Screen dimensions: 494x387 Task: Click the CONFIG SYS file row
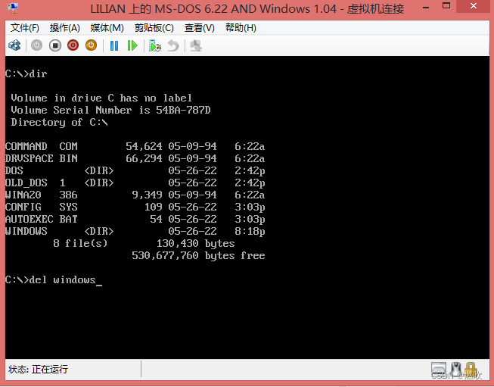point(135,207)
